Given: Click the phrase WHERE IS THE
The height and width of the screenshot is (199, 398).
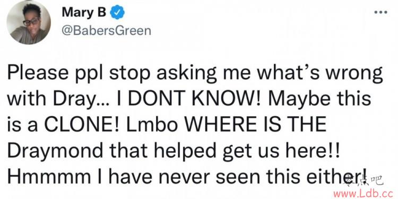Looking at the screenshot, I should [253, 126].
